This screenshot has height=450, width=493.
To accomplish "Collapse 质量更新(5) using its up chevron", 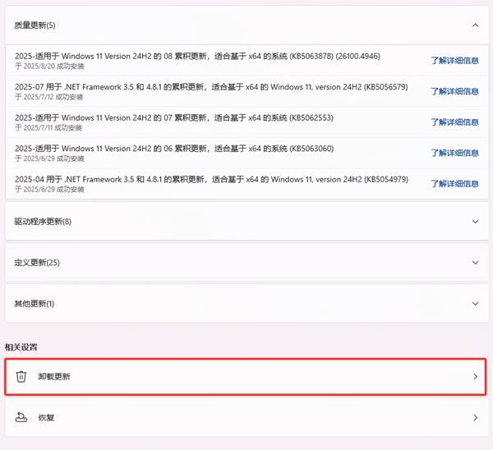I will pos(475,25).
